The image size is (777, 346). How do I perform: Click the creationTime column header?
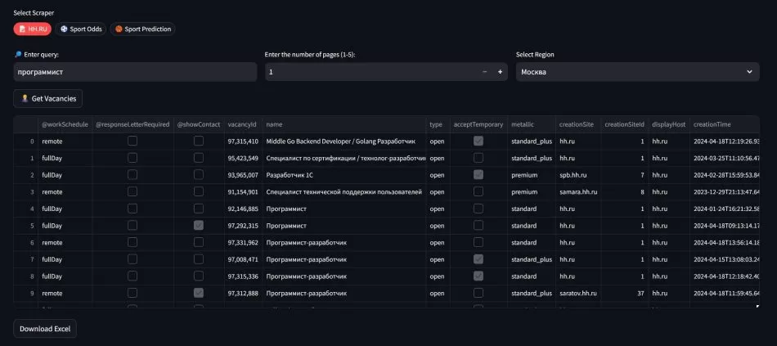pyautogui.click(x=716, y=124)
